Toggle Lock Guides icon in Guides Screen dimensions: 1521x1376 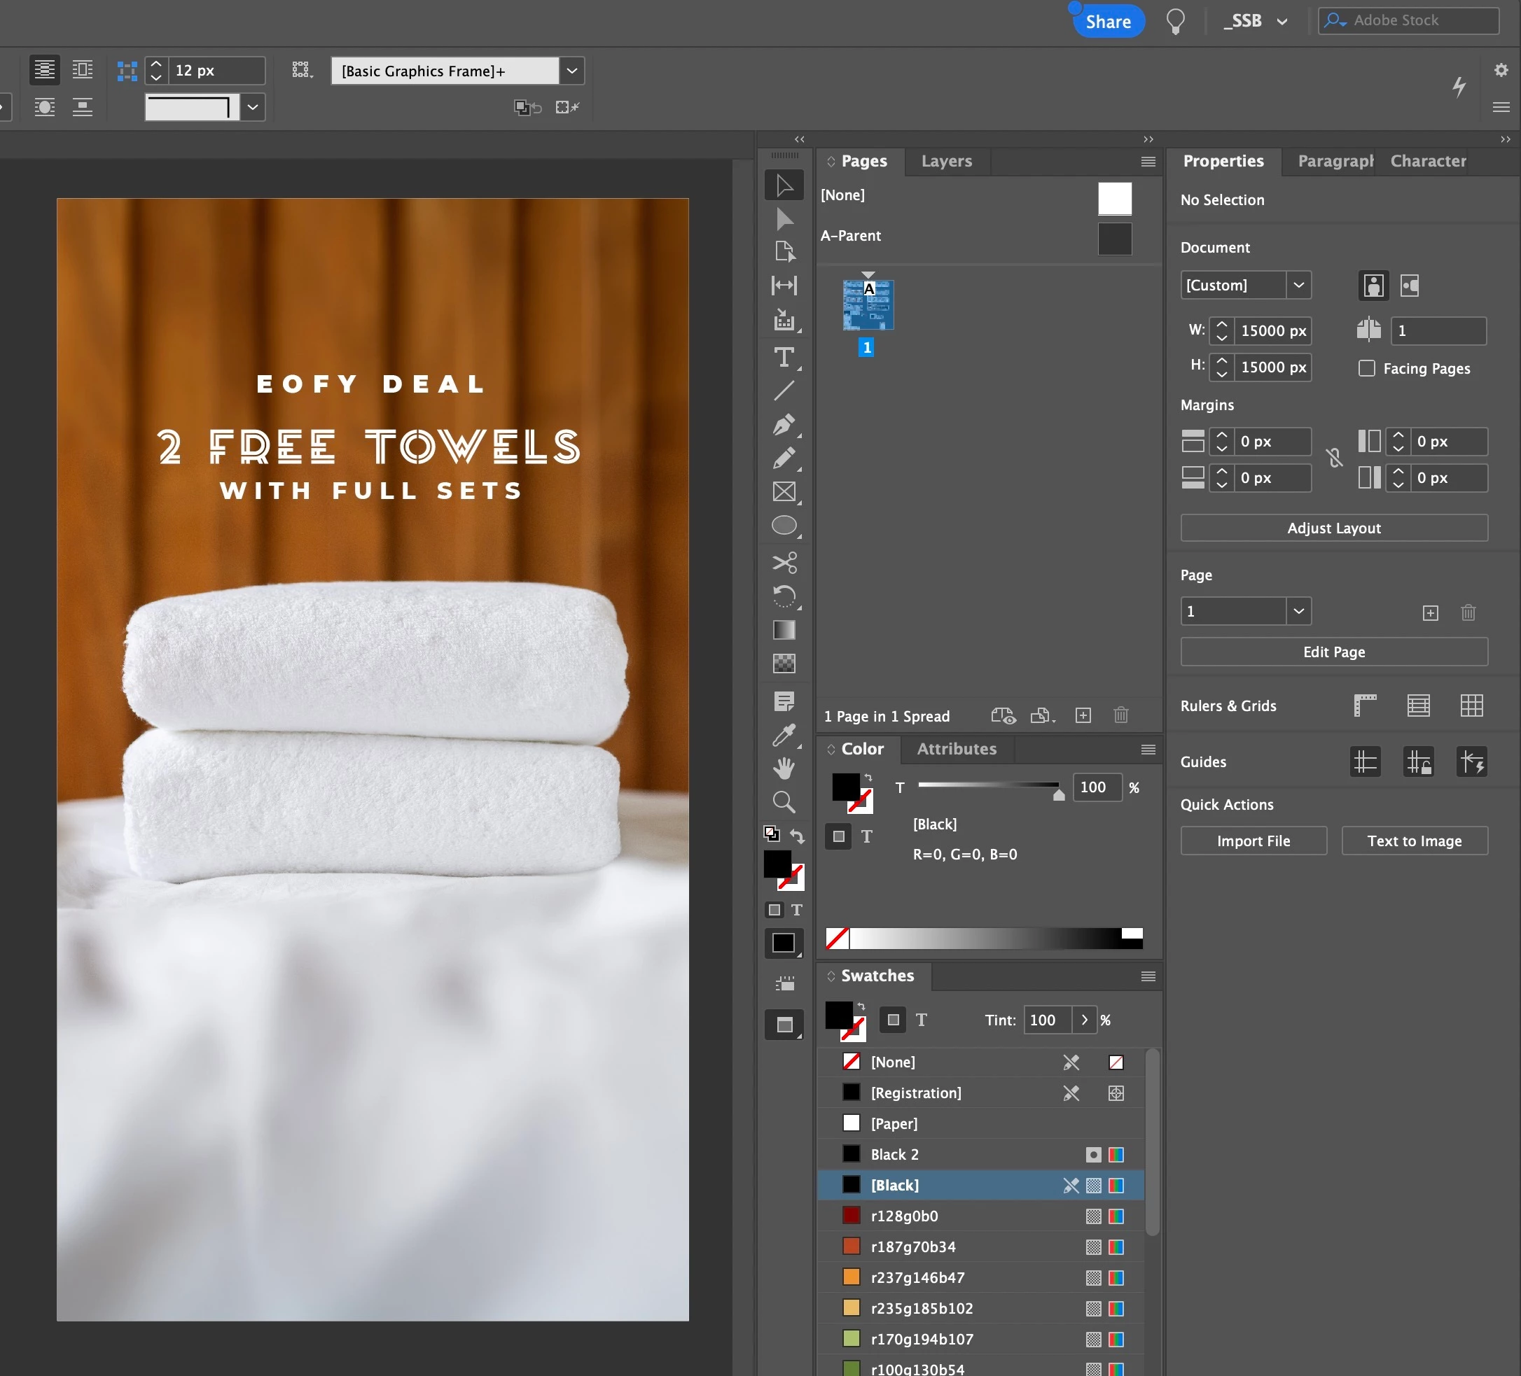pyautogui.click(x=1418, y=762)
